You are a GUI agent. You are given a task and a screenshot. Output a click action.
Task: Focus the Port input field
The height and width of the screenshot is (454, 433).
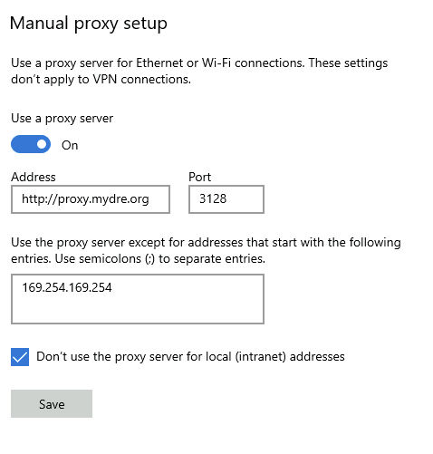point(226,199)
